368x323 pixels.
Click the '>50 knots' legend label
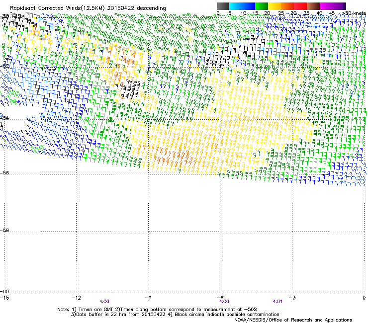pos(354,13)
